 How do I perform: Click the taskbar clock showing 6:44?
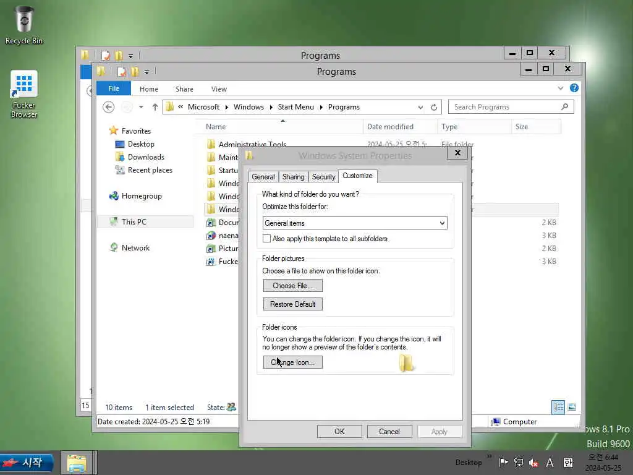tap(603, 463)
